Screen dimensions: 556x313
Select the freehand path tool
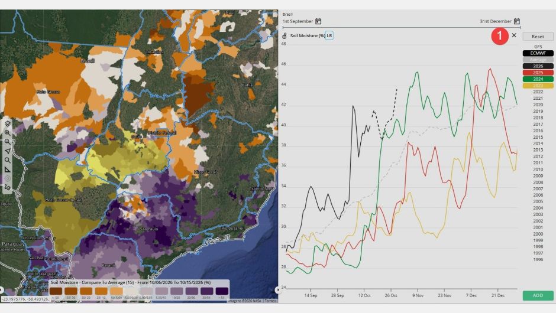pos(8,188)
